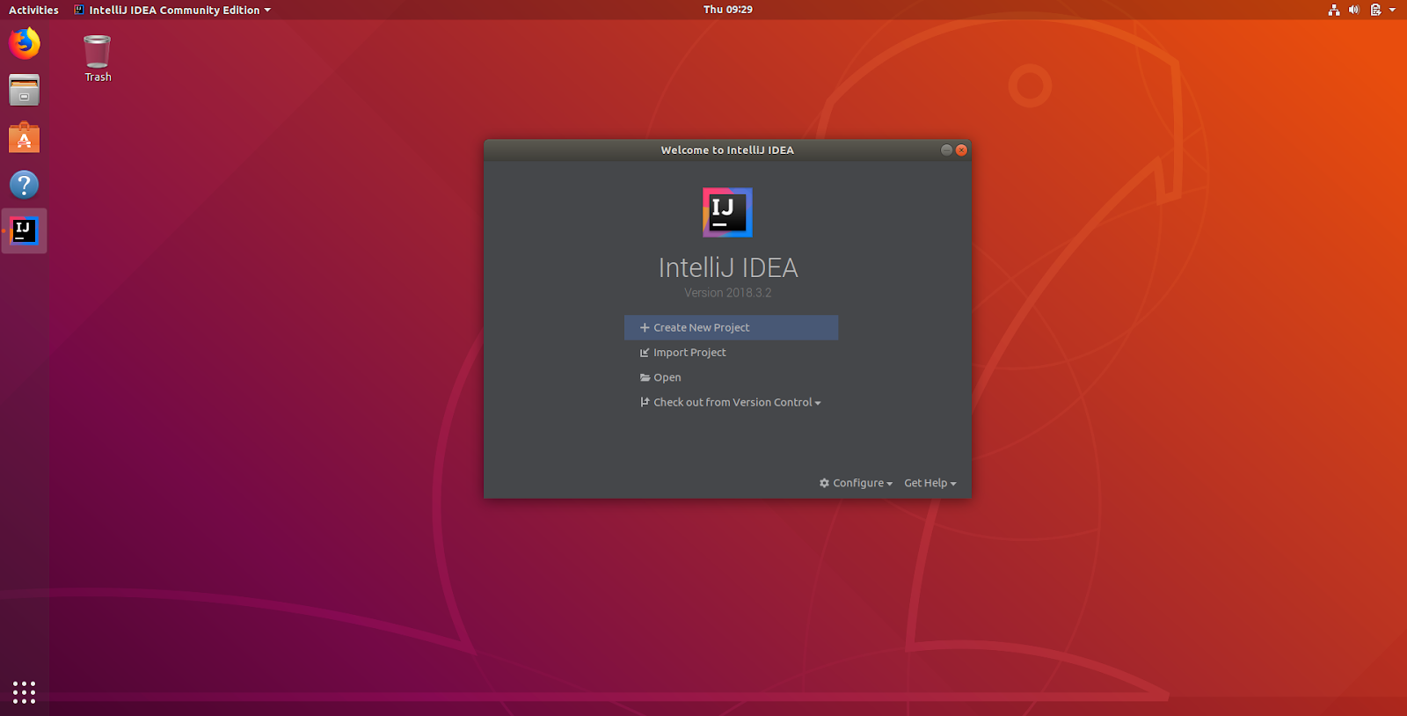Close the Welcome to IntelliJ IDEA window

point(961,150)
